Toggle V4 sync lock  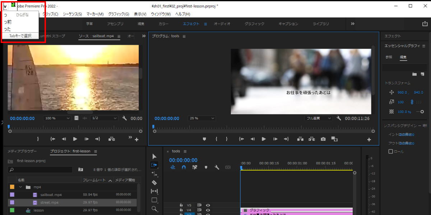click(x=199, y=210)
